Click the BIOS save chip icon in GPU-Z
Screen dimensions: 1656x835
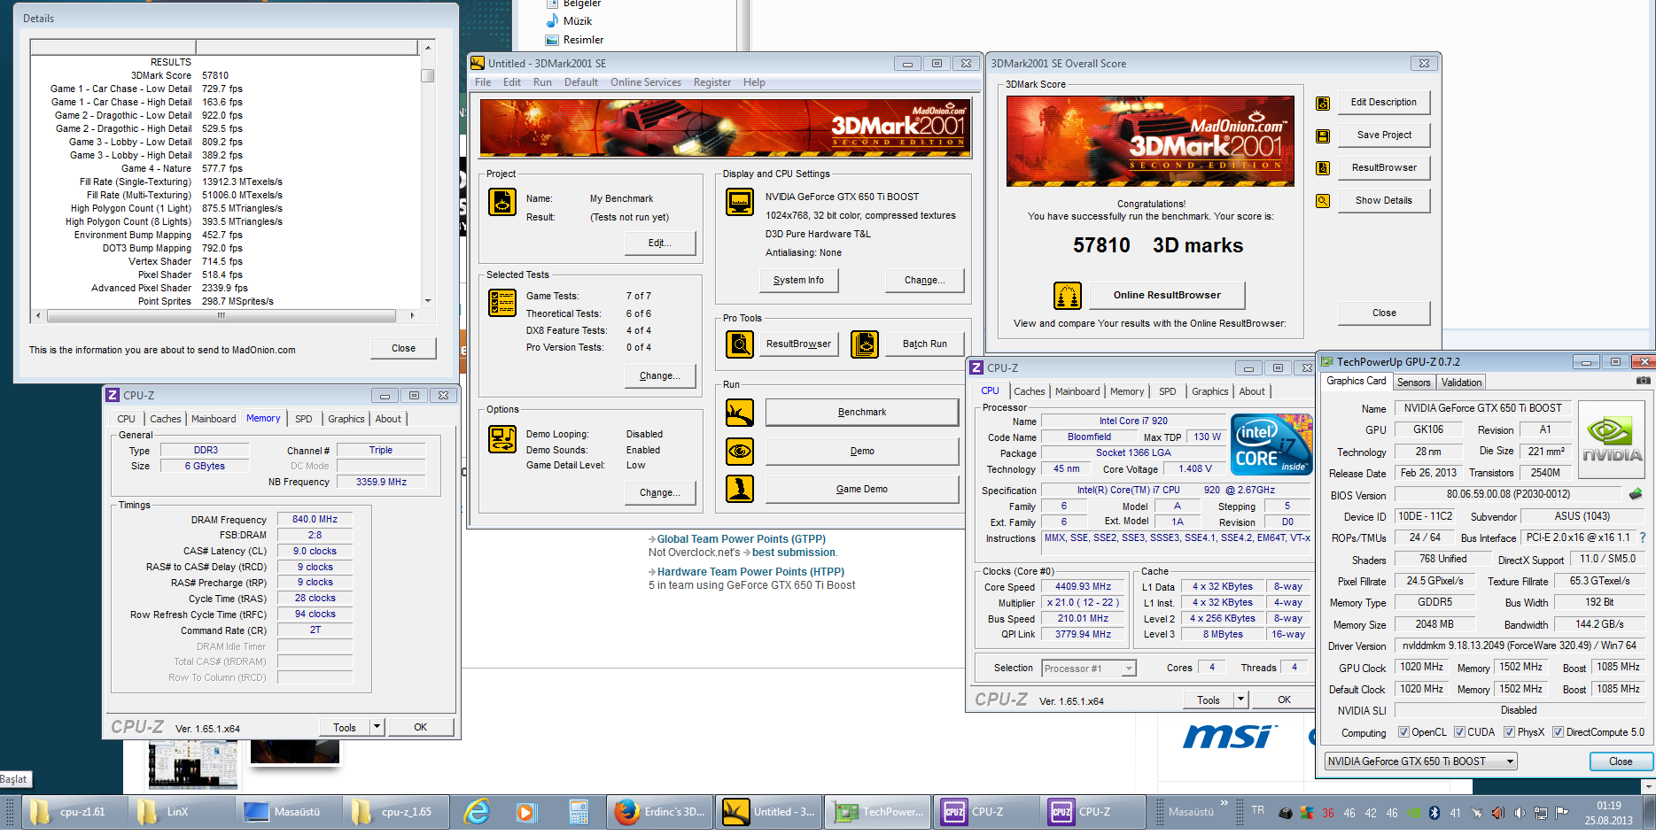pos(1636,494)
